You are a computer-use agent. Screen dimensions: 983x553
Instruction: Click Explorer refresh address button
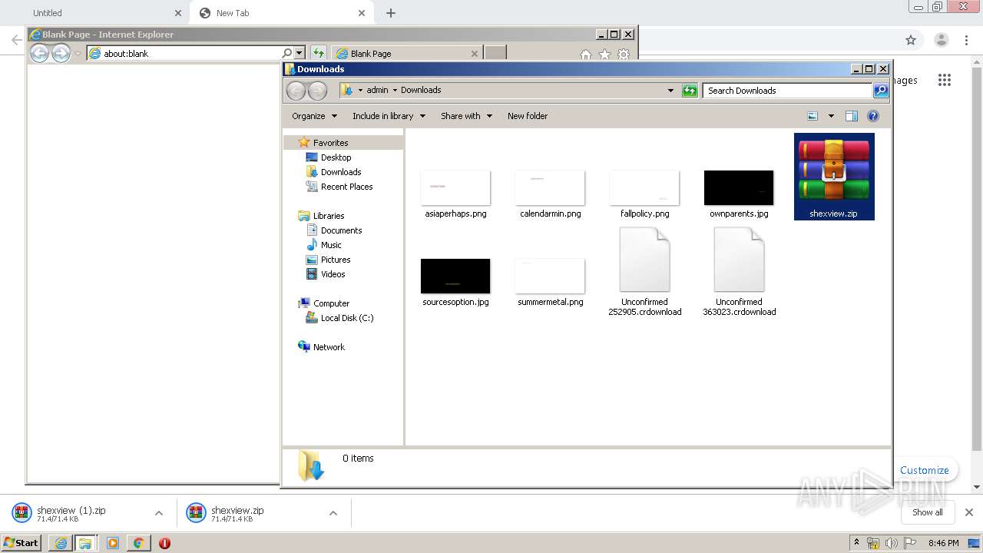(x=690, y=91)
